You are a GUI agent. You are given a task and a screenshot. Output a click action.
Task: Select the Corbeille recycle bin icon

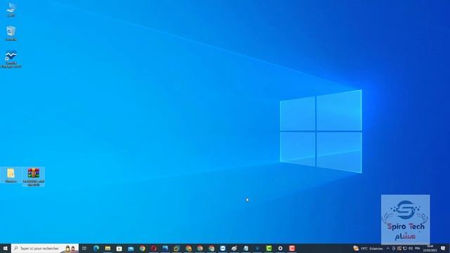point(11,34)
